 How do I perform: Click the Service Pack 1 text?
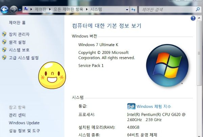pyautogui.click(x=91, y=65)
